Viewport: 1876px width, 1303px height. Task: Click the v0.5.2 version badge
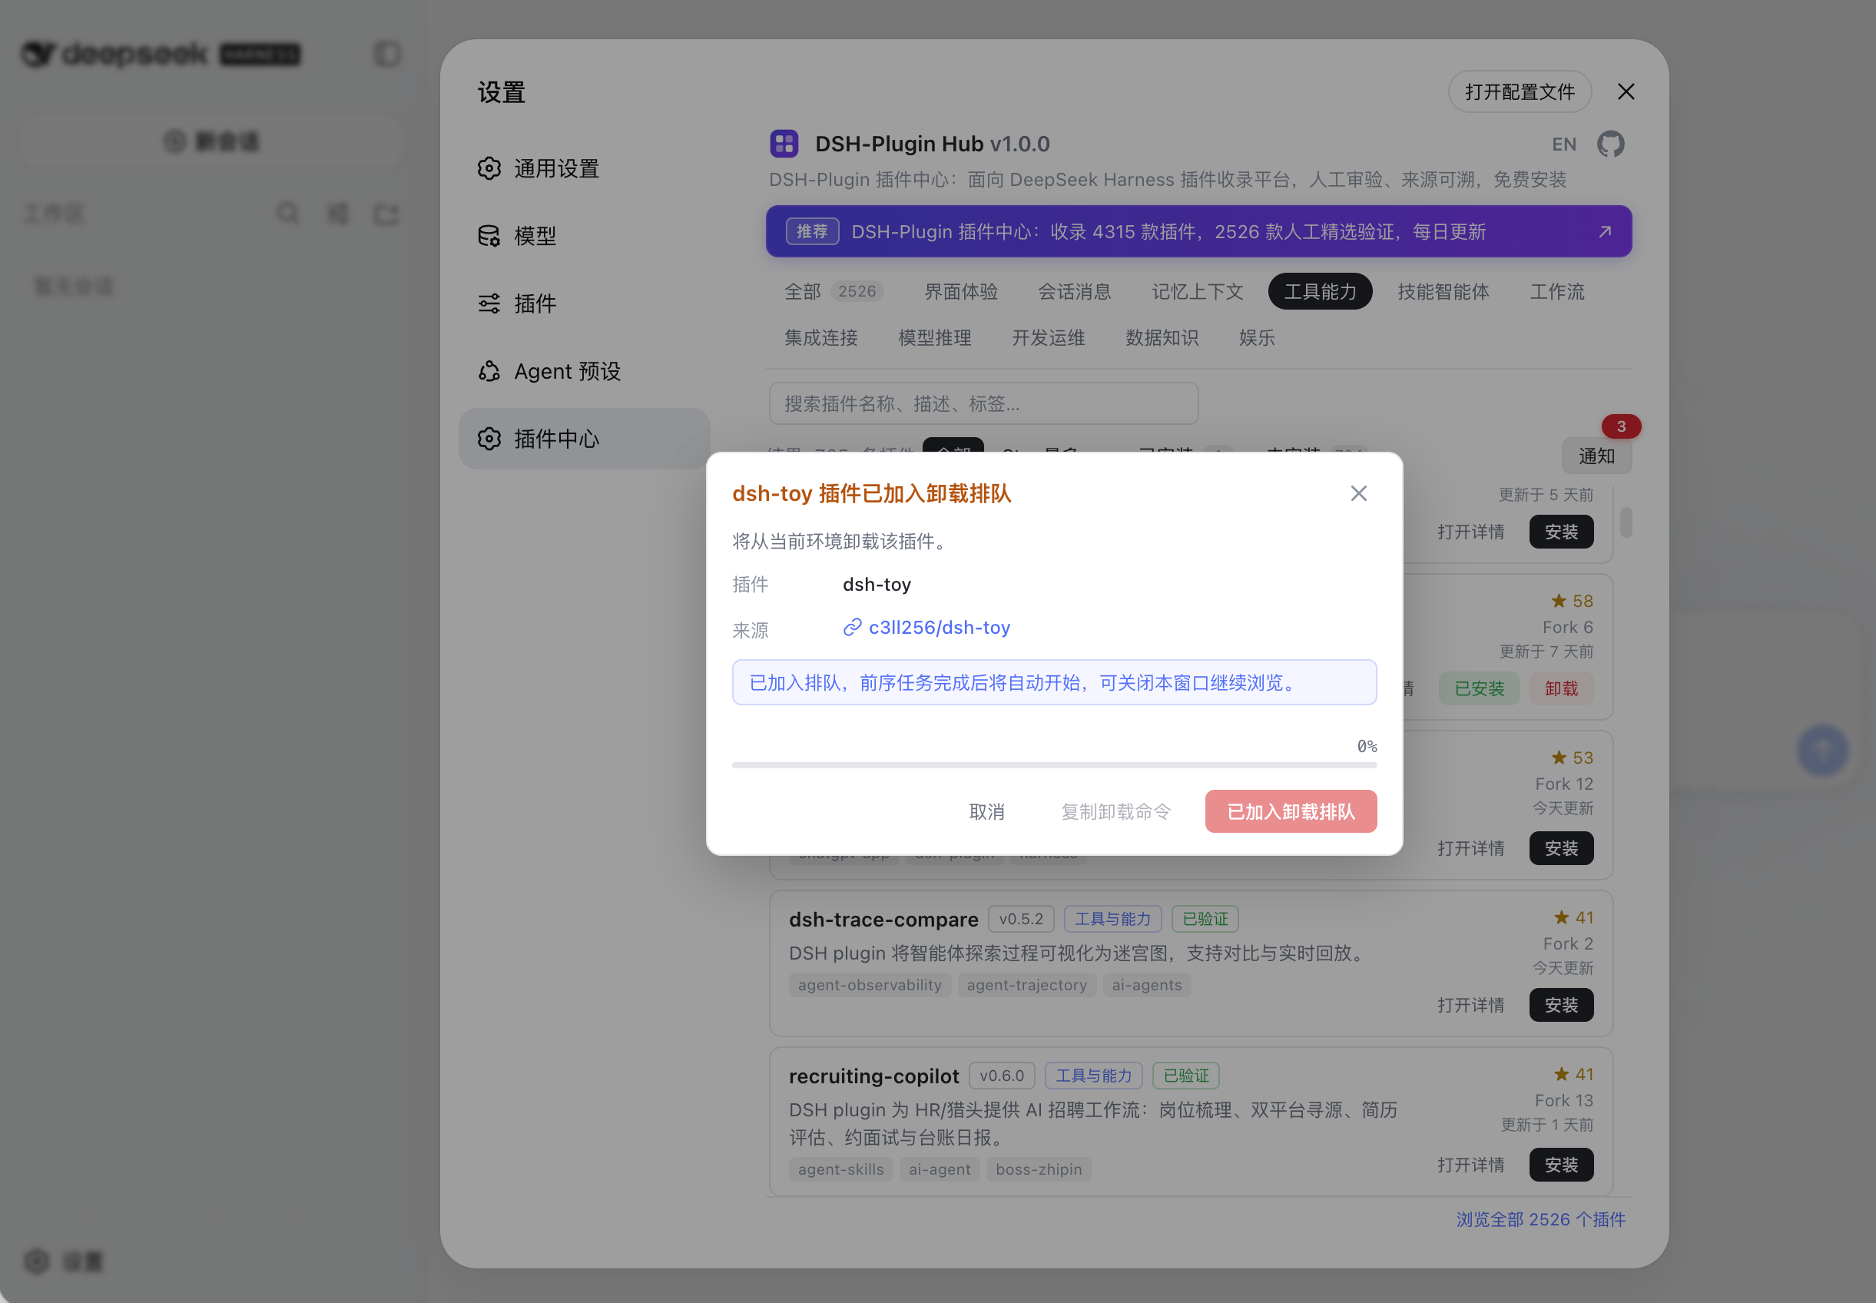(x=1020, y=918)
